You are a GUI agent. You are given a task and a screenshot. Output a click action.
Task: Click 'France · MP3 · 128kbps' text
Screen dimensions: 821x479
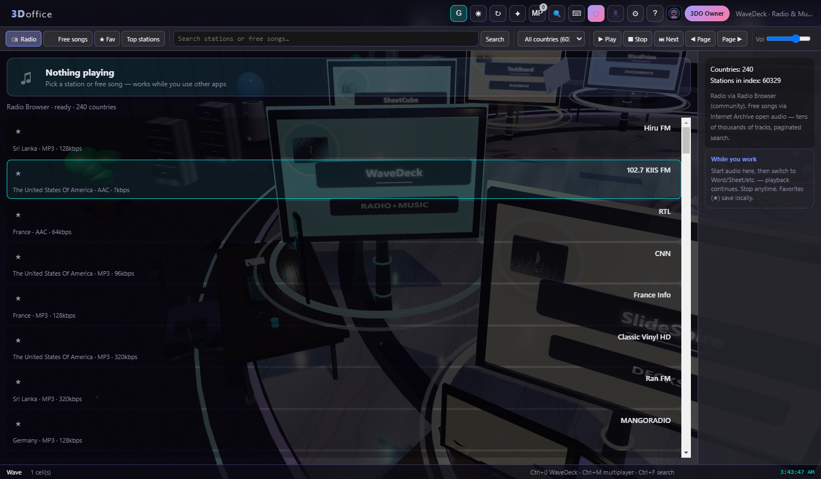(x=44, y=315)
